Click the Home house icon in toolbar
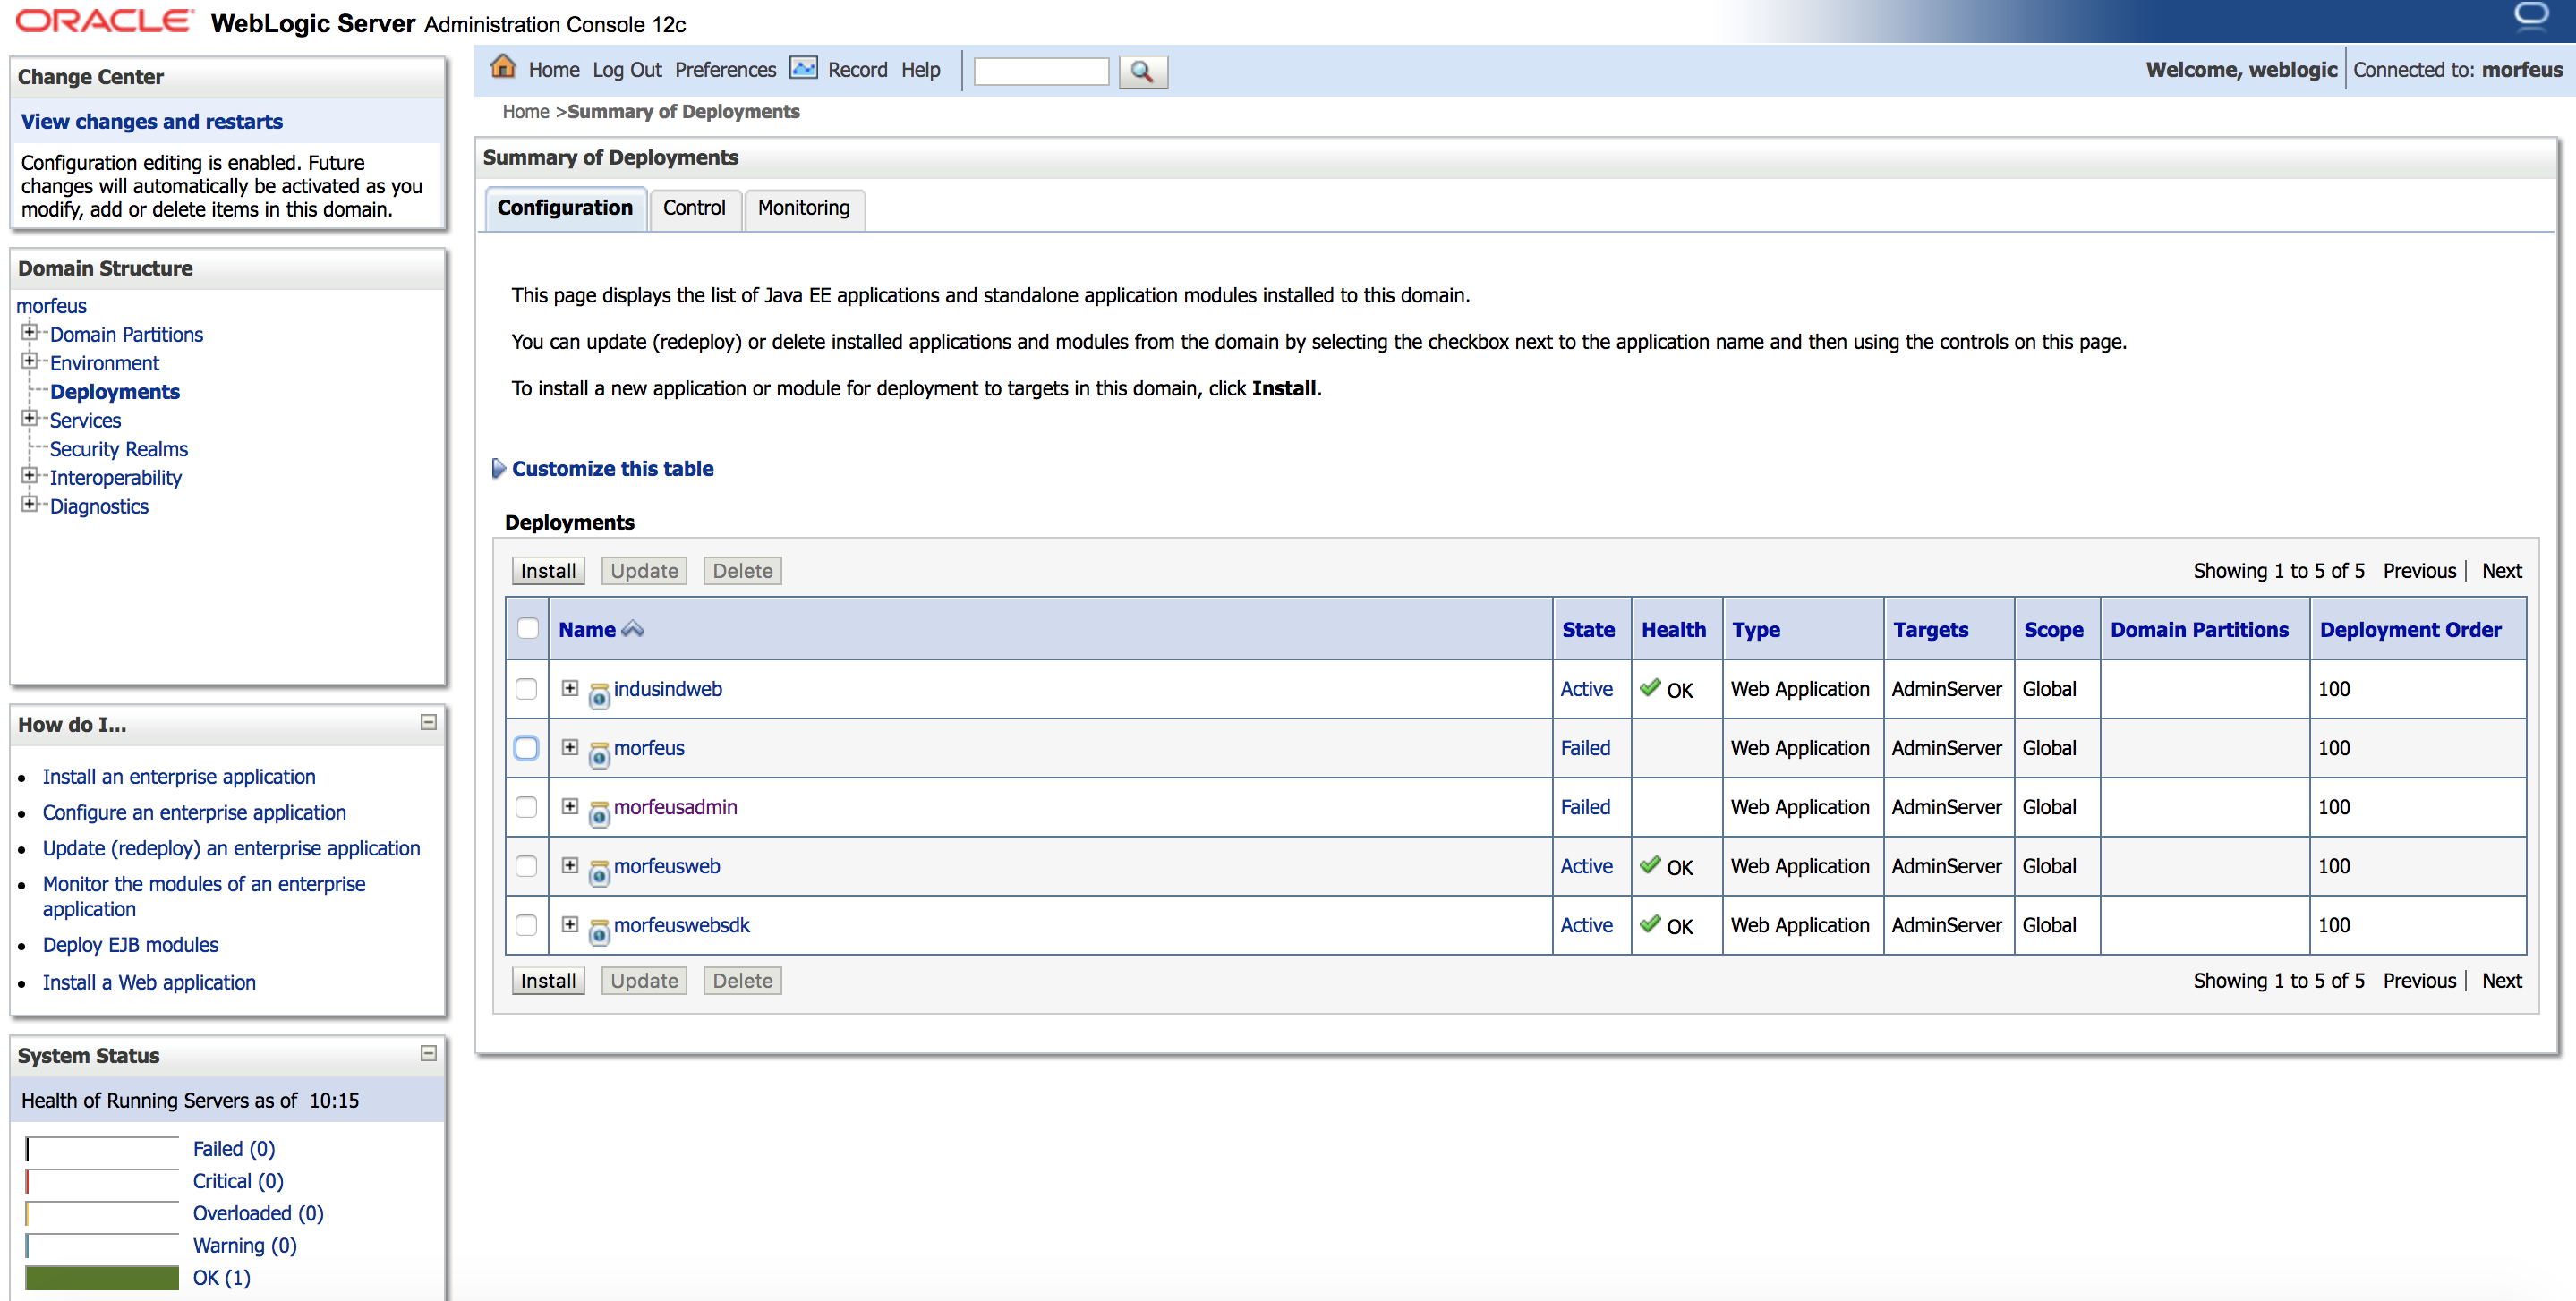The width and height of the screenshot is (2576, 1301). coord(503,67)
